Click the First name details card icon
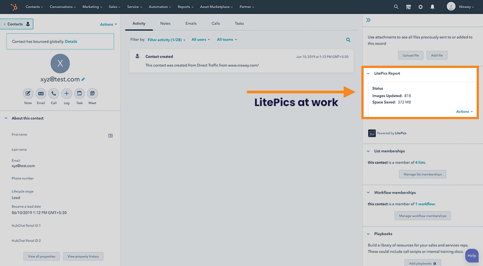 (110, 135)
